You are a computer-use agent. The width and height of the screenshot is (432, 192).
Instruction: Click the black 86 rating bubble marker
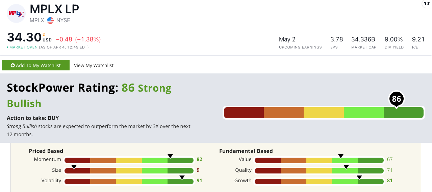click(x=397, y=99)
